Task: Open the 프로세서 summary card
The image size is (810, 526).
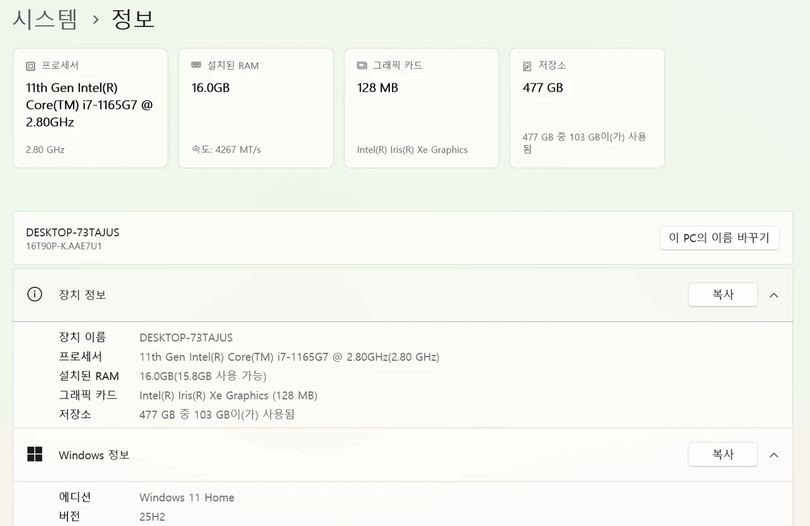Action: [90, 108]
